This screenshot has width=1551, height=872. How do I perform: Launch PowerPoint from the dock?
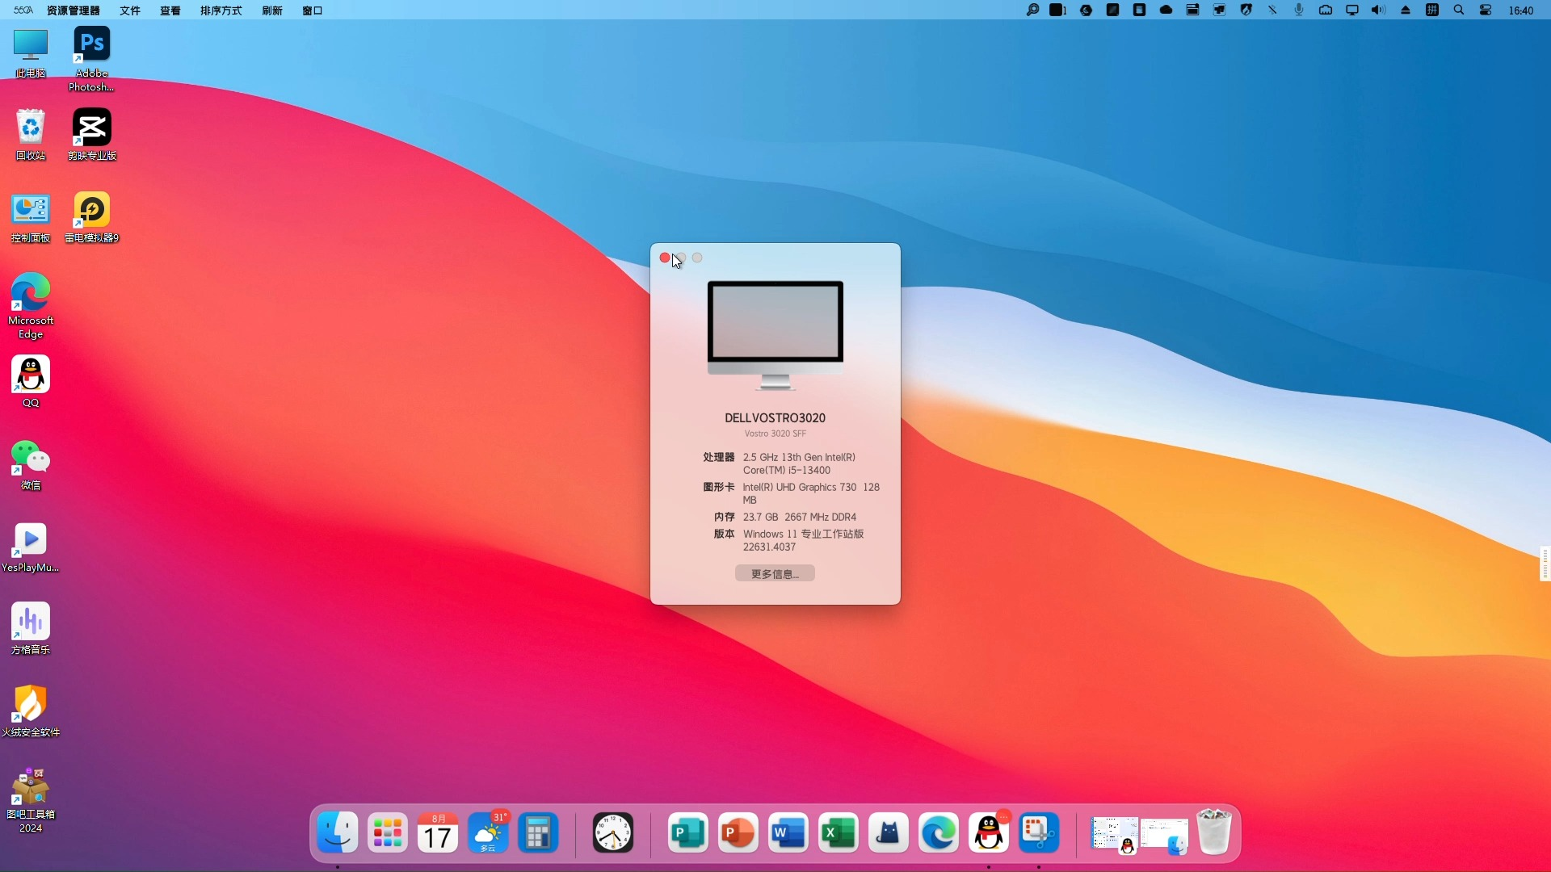[x=738, y=832]
